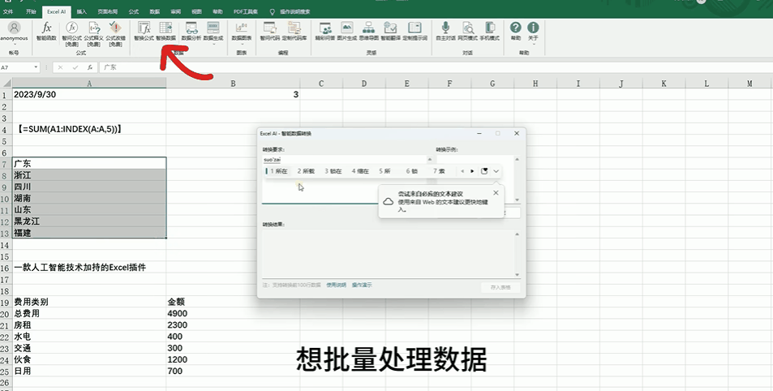Screen dimensions: 773x391
Task: Switch to the 插入 tab
Action: point(82,11)
